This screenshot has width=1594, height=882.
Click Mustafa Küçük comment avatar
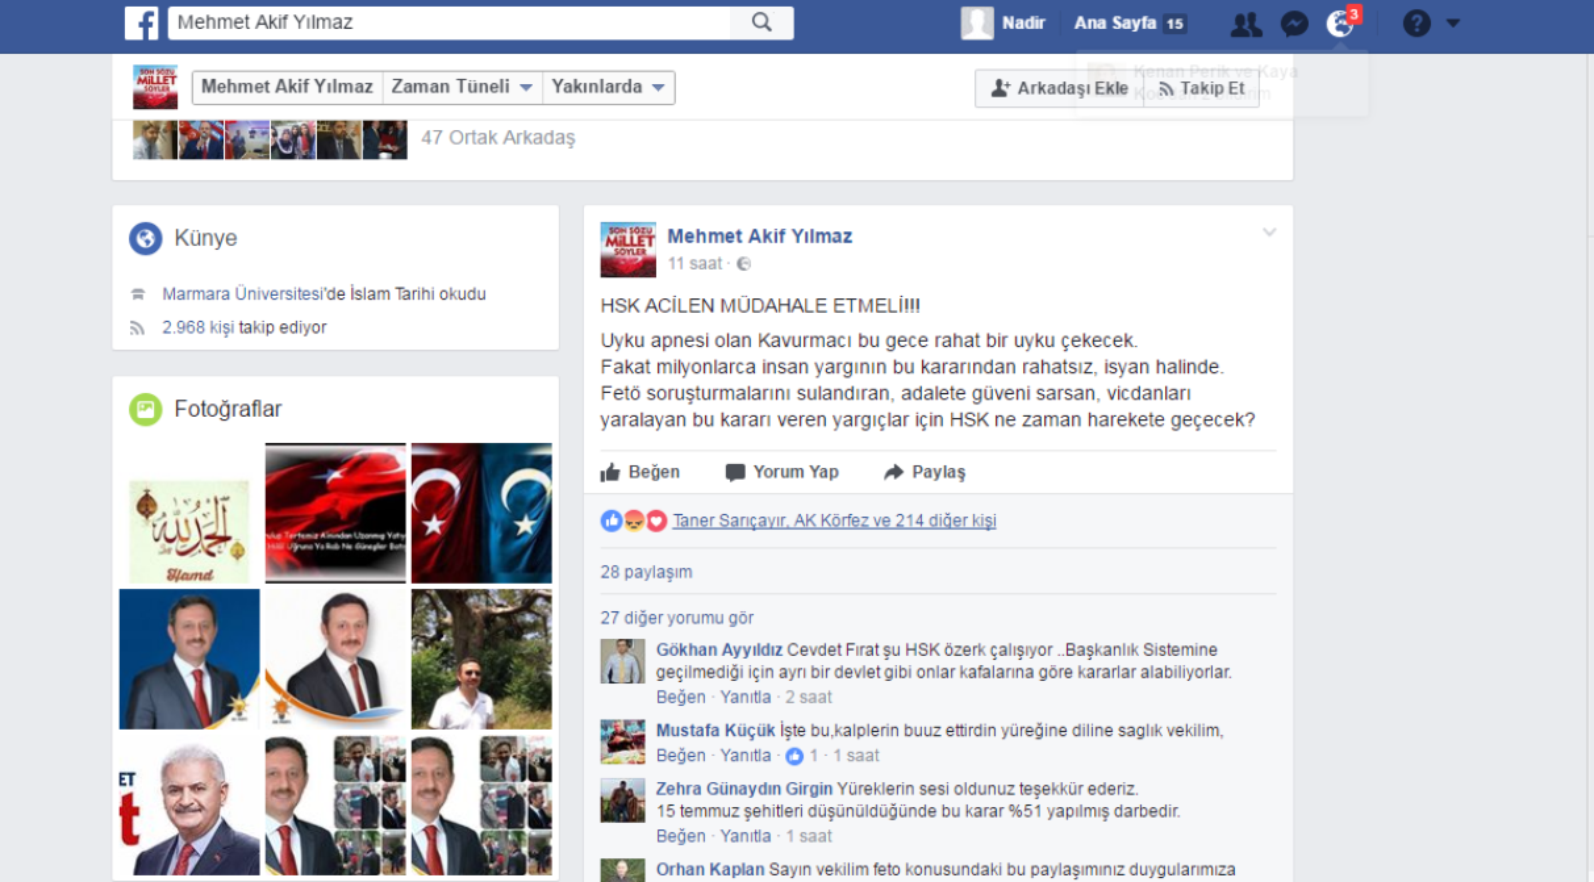point(622,742)
